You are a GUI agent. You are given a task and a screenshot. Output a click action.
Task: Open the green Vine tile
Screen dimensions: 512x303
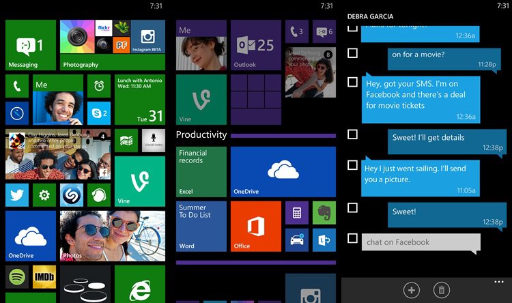140,182
